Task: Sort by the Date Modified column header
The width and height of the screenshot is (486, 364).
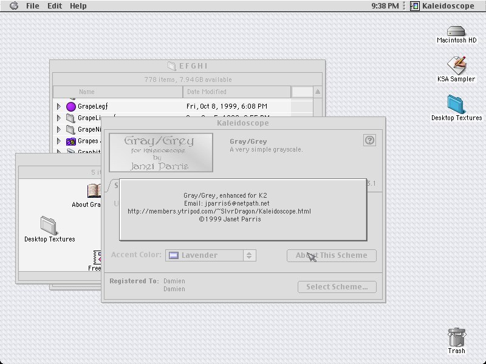Action: click(237, 92)
